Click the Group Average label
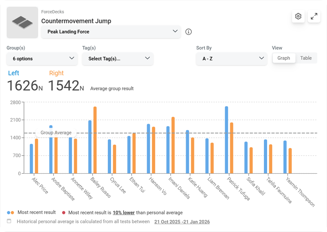 pyautogui.click(x=56, y=133)
